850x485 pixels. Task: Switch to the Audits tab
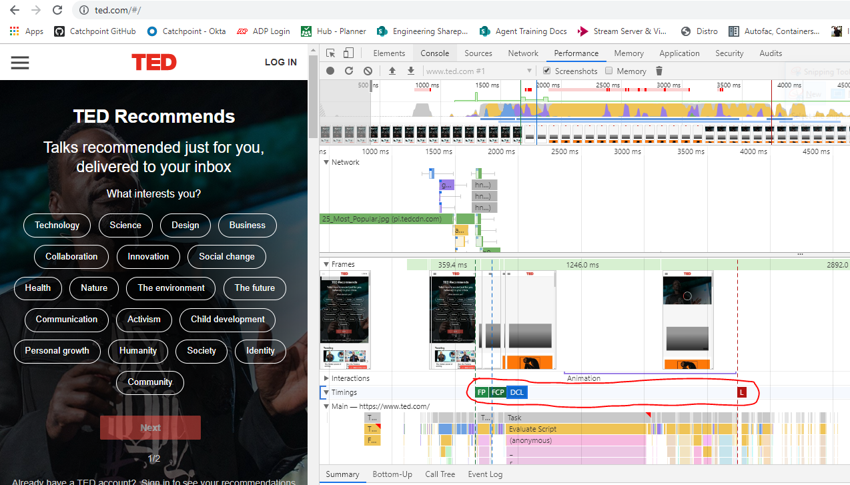pos(771,53)
